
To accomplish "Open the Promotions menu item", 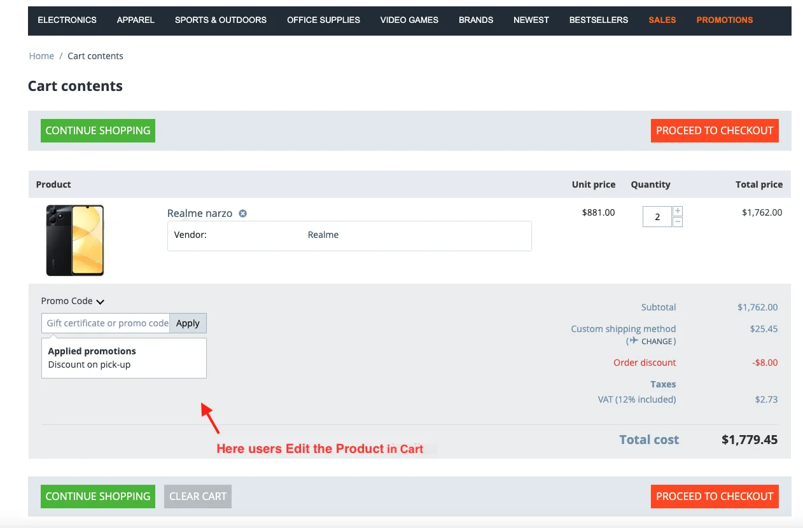I will tap(724, 20).
